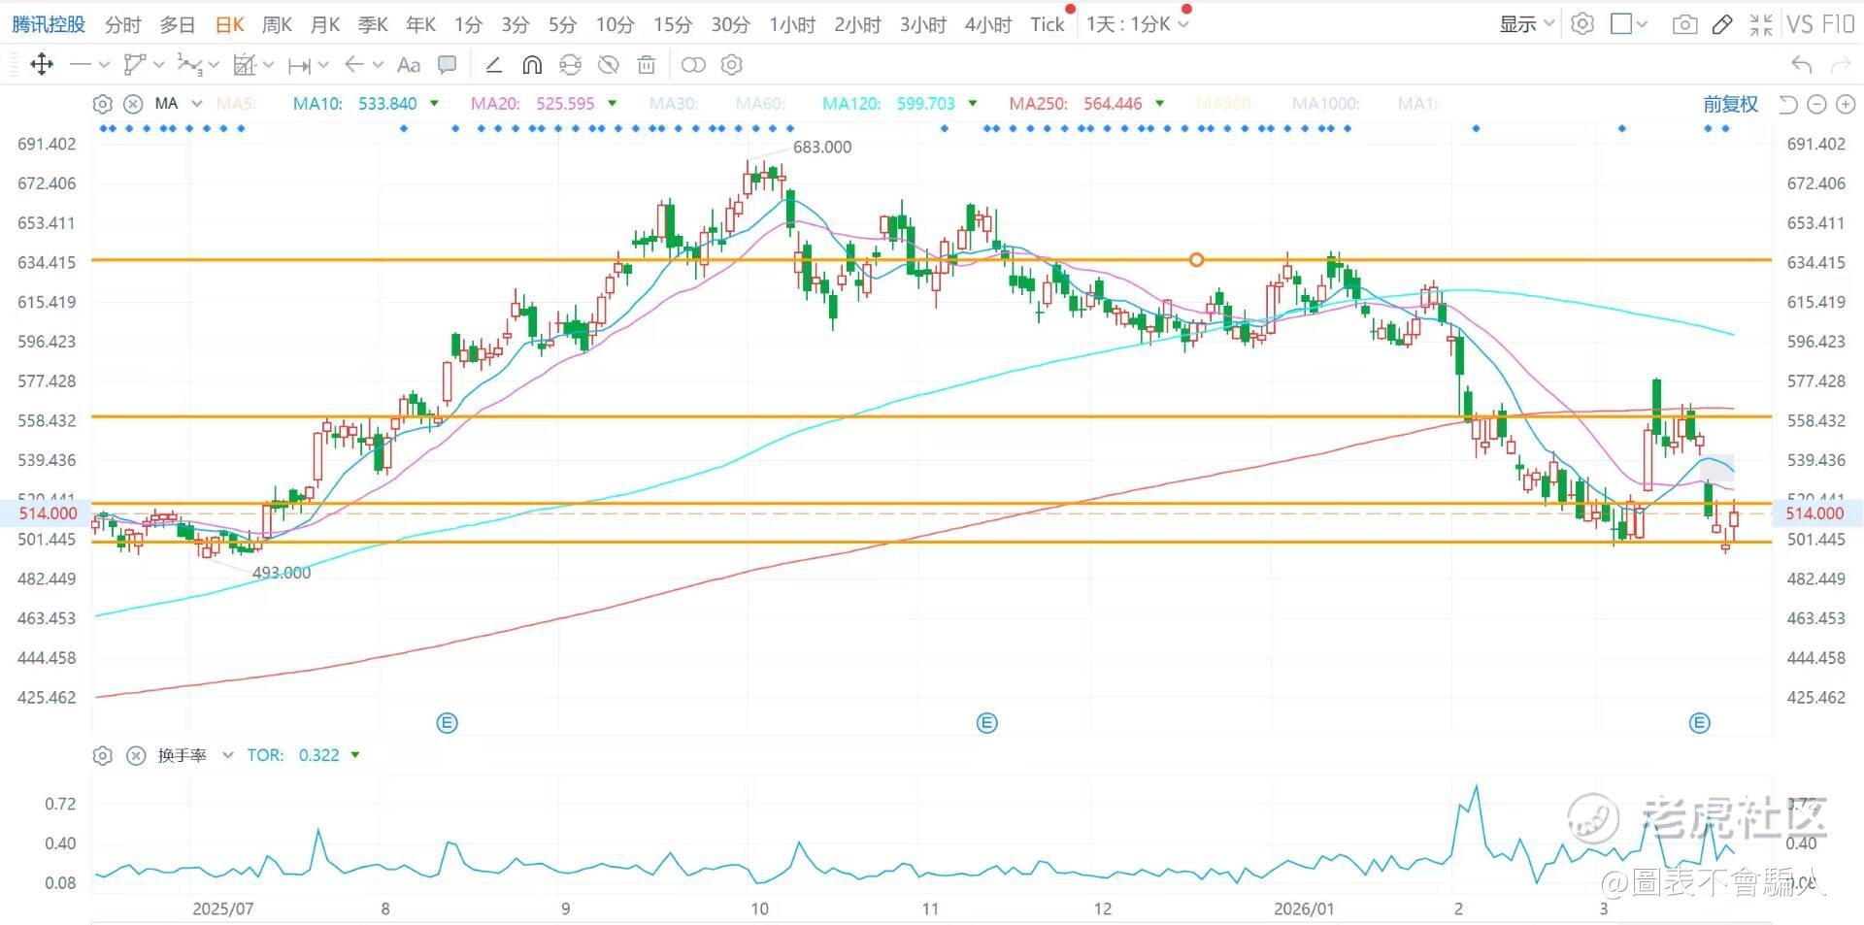Toggle the faded MA500 line
This screenshot has height=925, width=1864.
pos(1225,104)
